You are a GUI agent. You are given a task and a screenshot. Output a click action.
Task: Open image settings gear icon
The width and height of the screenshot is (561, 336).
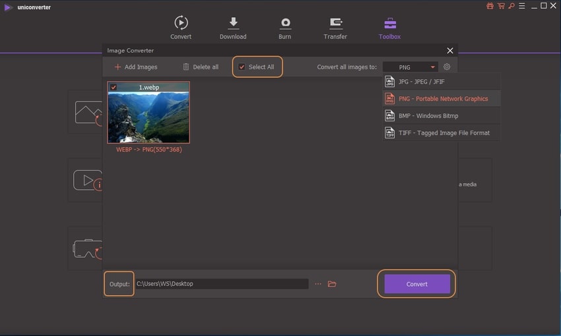pos(447,67)
